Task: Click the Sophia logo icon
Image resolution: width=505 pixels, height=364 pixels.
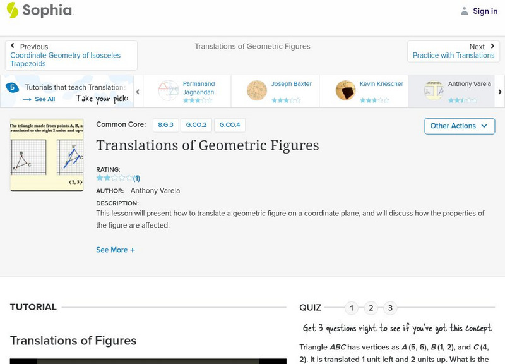Action: coord(13,10)
